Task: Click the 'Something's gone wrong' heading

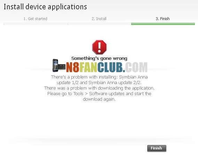Action: pos(99,58)
